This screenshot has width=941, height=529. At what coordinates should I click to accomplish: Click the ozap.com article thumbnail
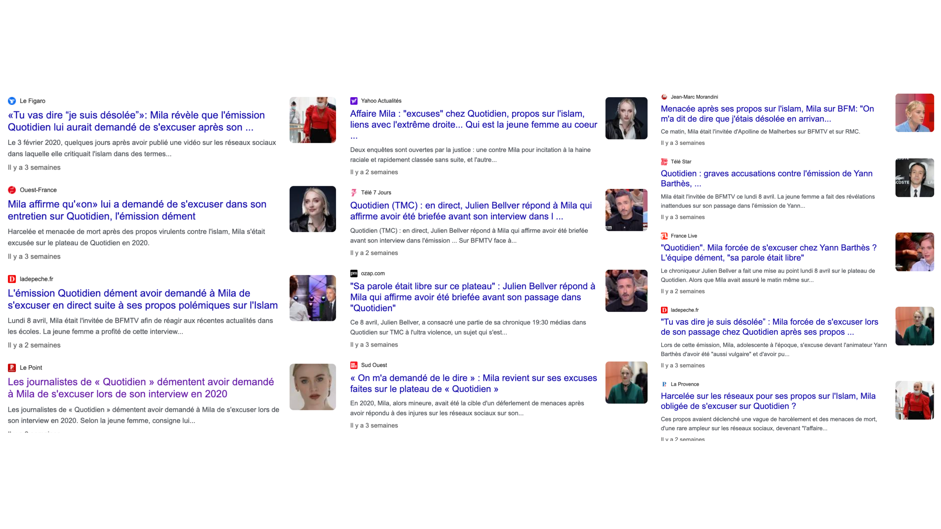coord(626,291)
